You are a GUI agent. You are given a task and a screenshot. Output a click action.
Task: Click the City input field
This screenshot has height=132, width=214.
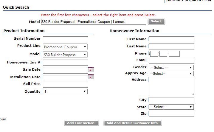coord(172,100)
